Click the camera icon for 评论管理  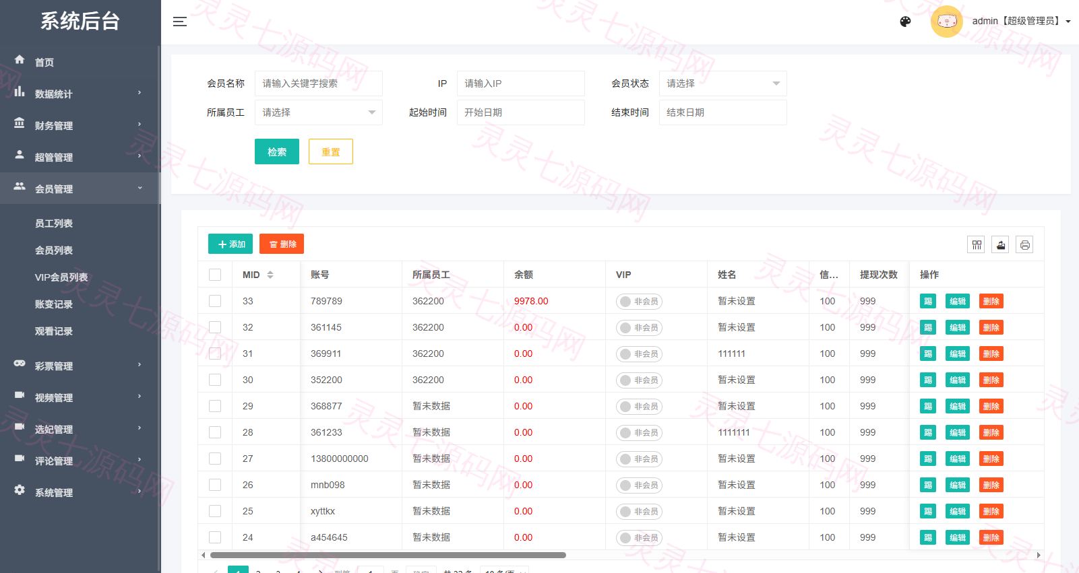click(x=20, y=459)
